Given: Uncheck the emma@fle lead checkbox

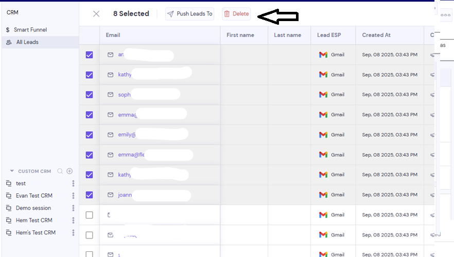Looking at the screenshot, I should (89, 155).
